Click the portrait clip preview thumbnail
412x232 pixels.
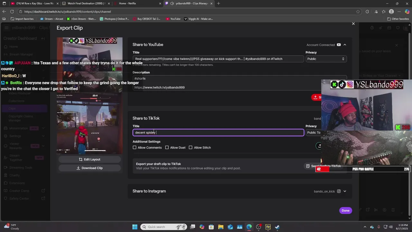point(89,96)
